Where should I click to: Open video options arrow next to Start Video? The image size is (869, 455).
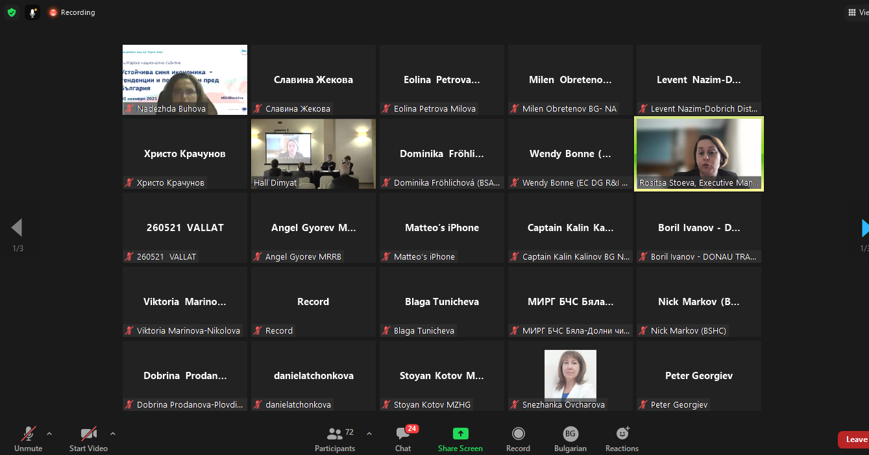(x=113, y=434)
